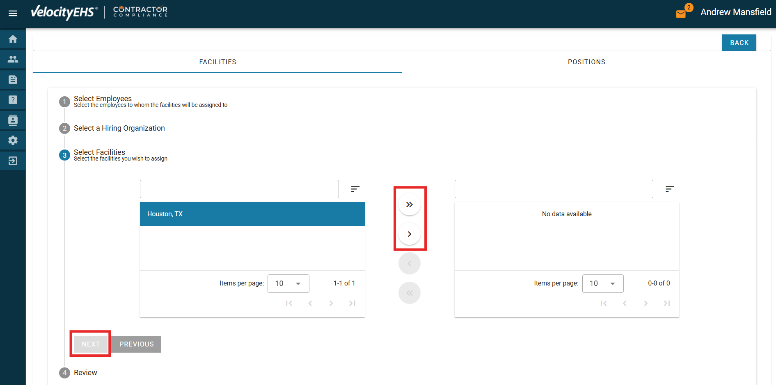This screenshot has height=385, width=776.
Task: Select Houston, TX facility row
Action: coord(252,214)
